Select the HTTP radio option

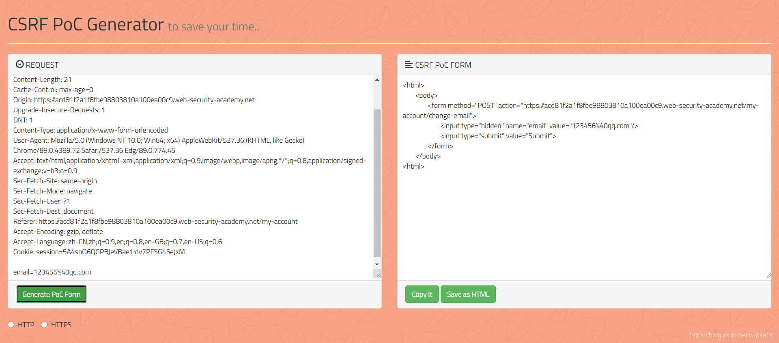tap(11, 325)
